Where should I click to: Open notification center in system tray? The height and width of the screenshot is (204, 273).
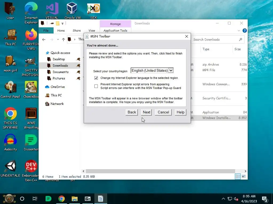[265, 199]
